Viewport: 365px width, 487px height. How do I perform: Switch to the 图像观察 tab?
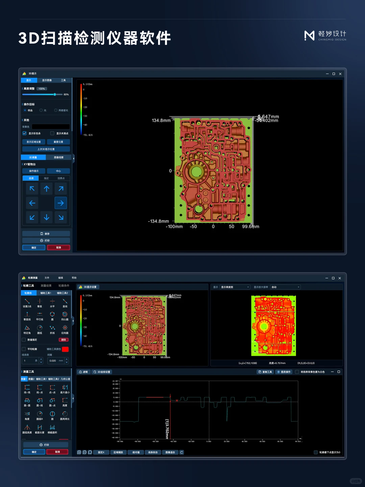point(58,157)
